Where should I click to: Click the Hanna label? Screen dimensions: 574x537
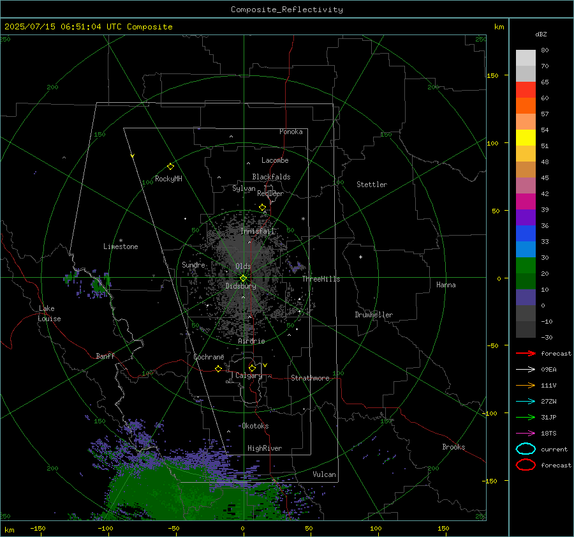coord(446,285)
